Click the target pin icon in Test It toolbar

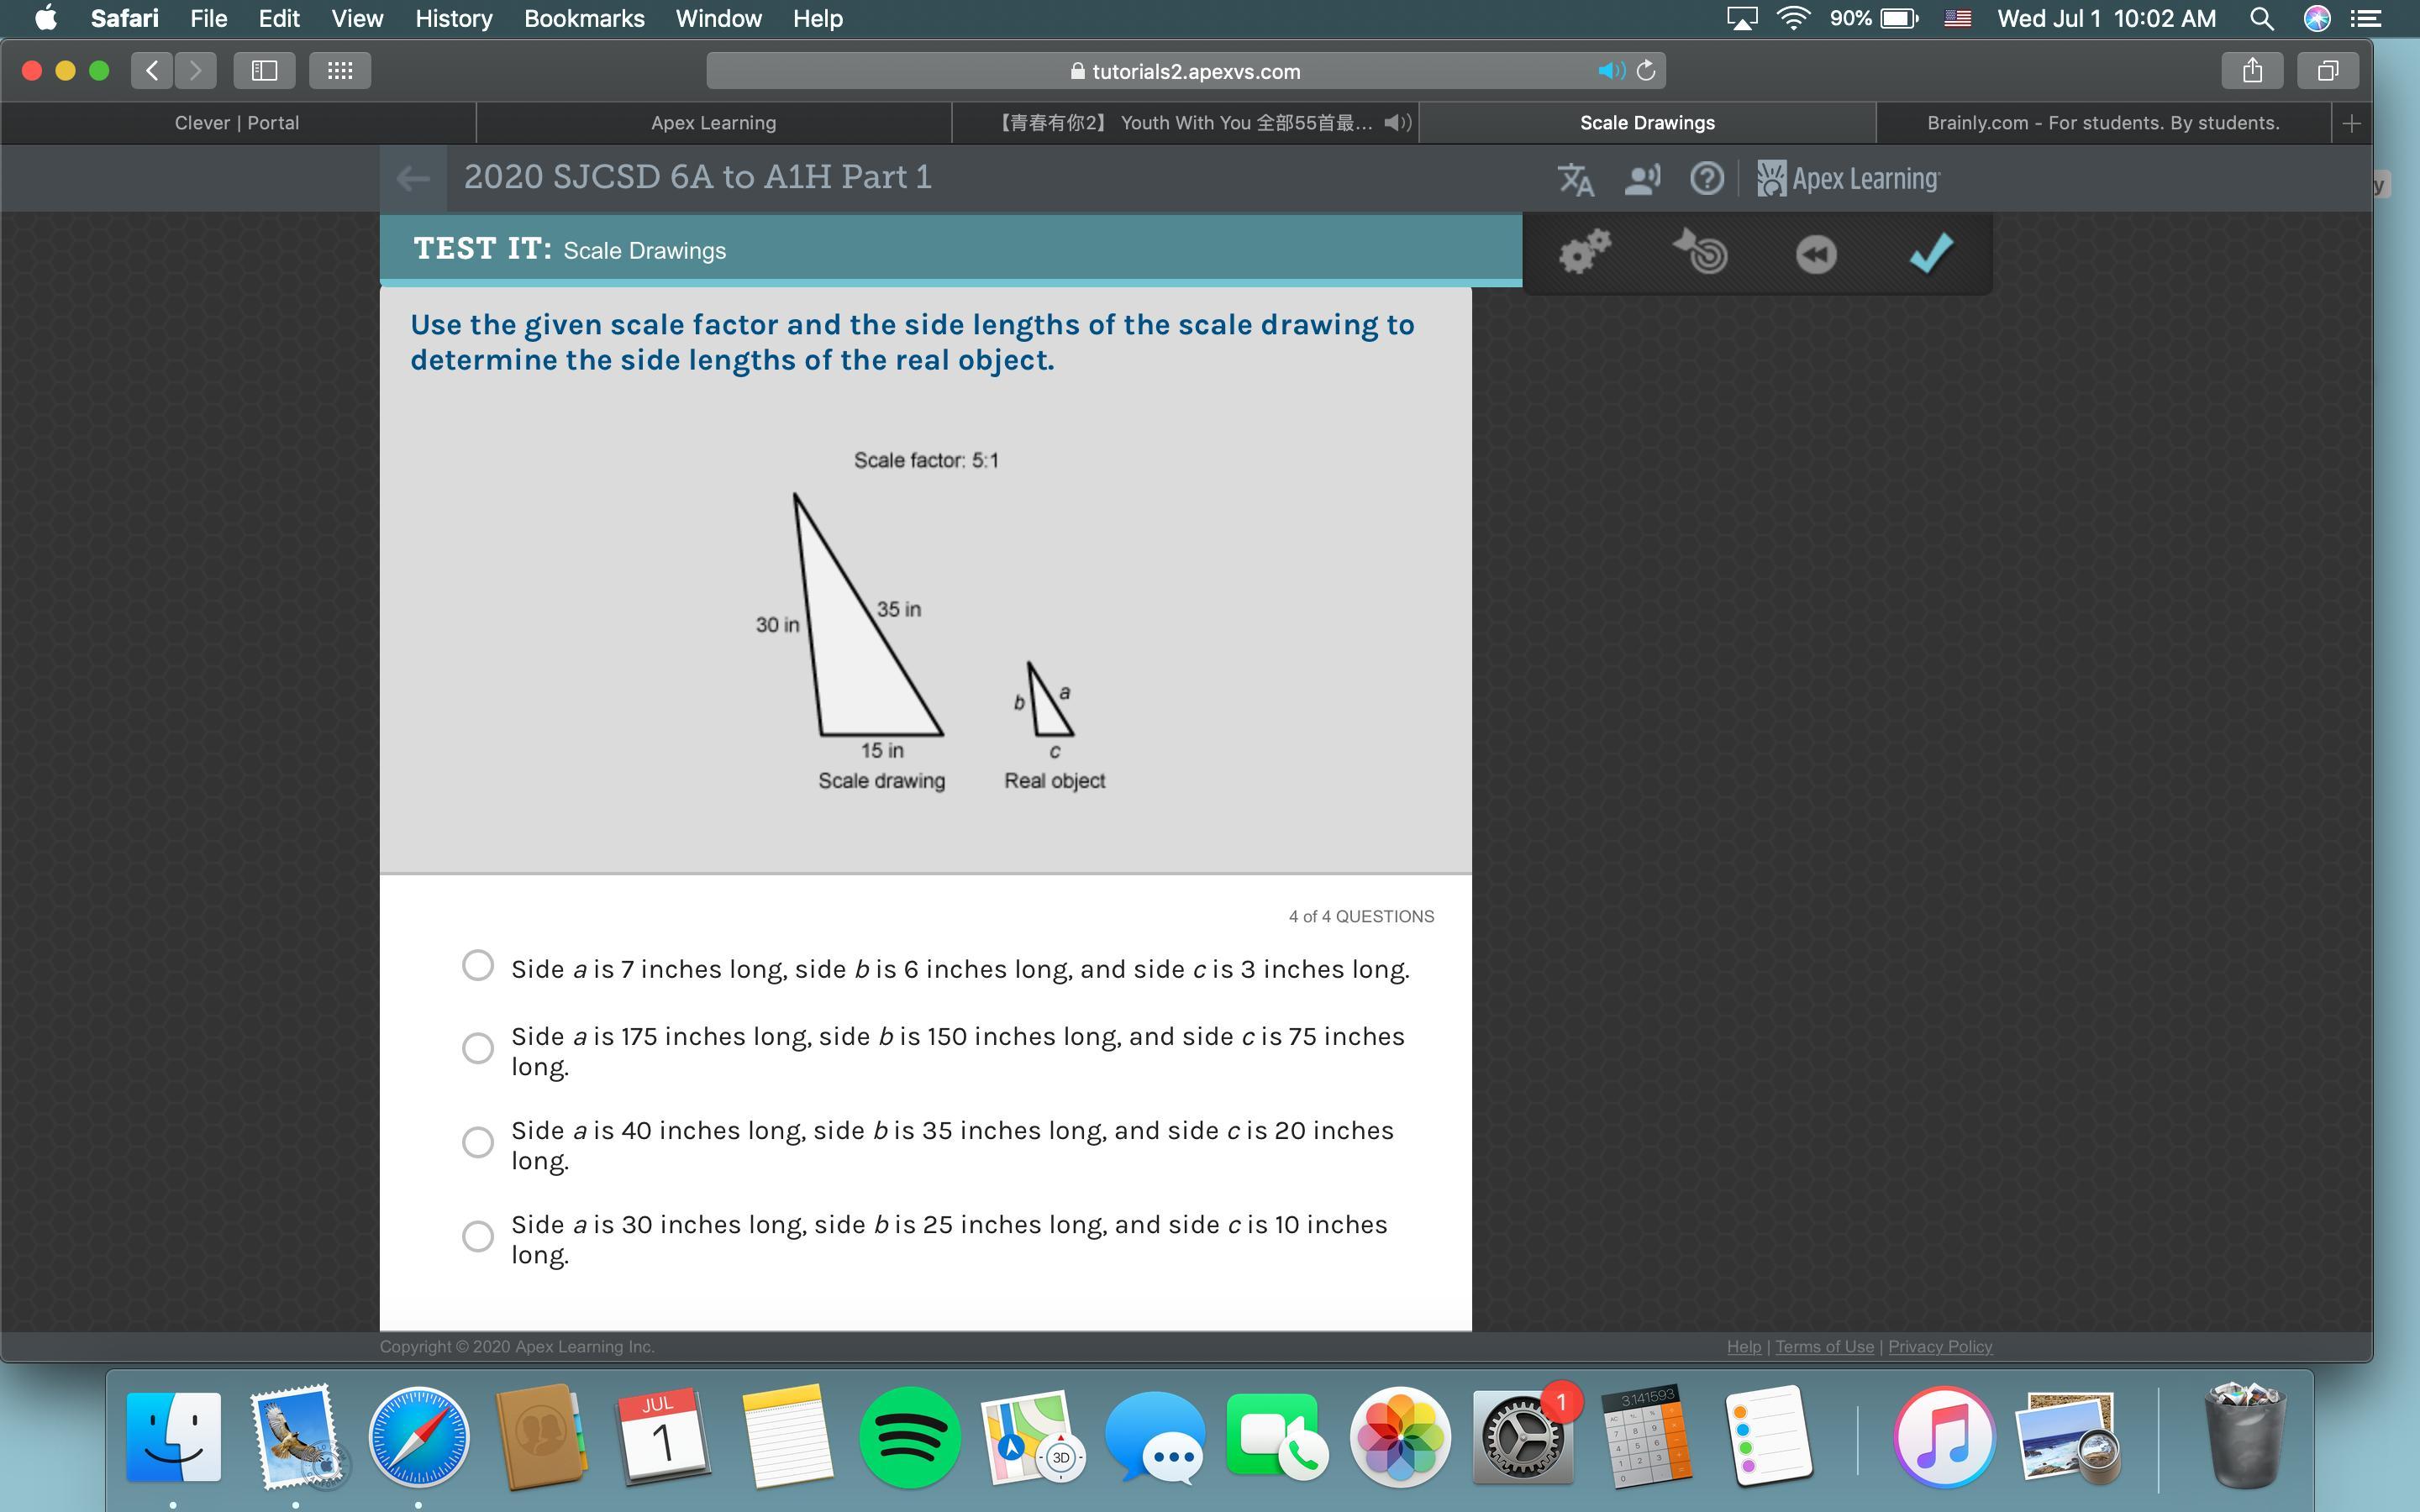pyautogui.click(x=1701, y=252)
